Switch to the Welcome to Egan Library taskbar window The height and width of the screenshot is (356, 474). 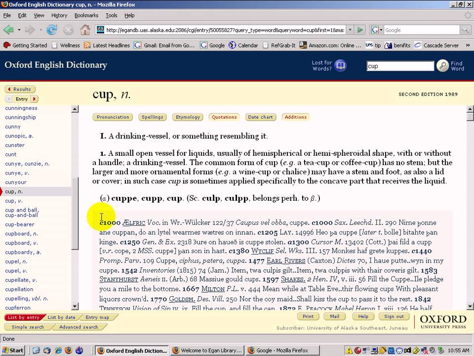[207, 350]
